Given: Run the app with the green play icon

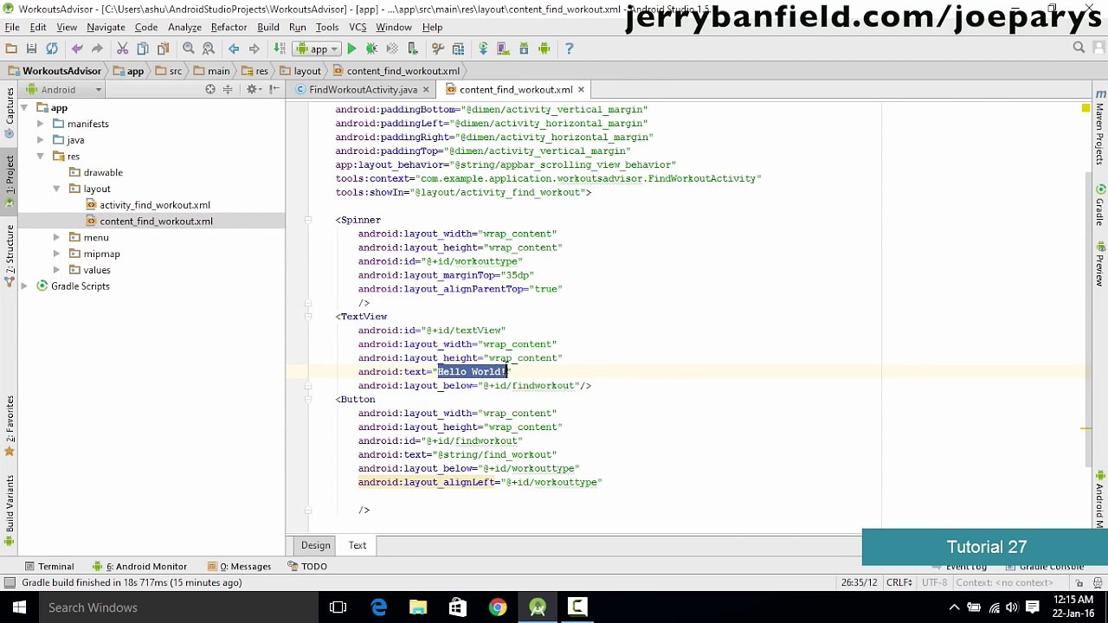Looking at the screenshot, I should pyautogui.click(x=351, y=48).
